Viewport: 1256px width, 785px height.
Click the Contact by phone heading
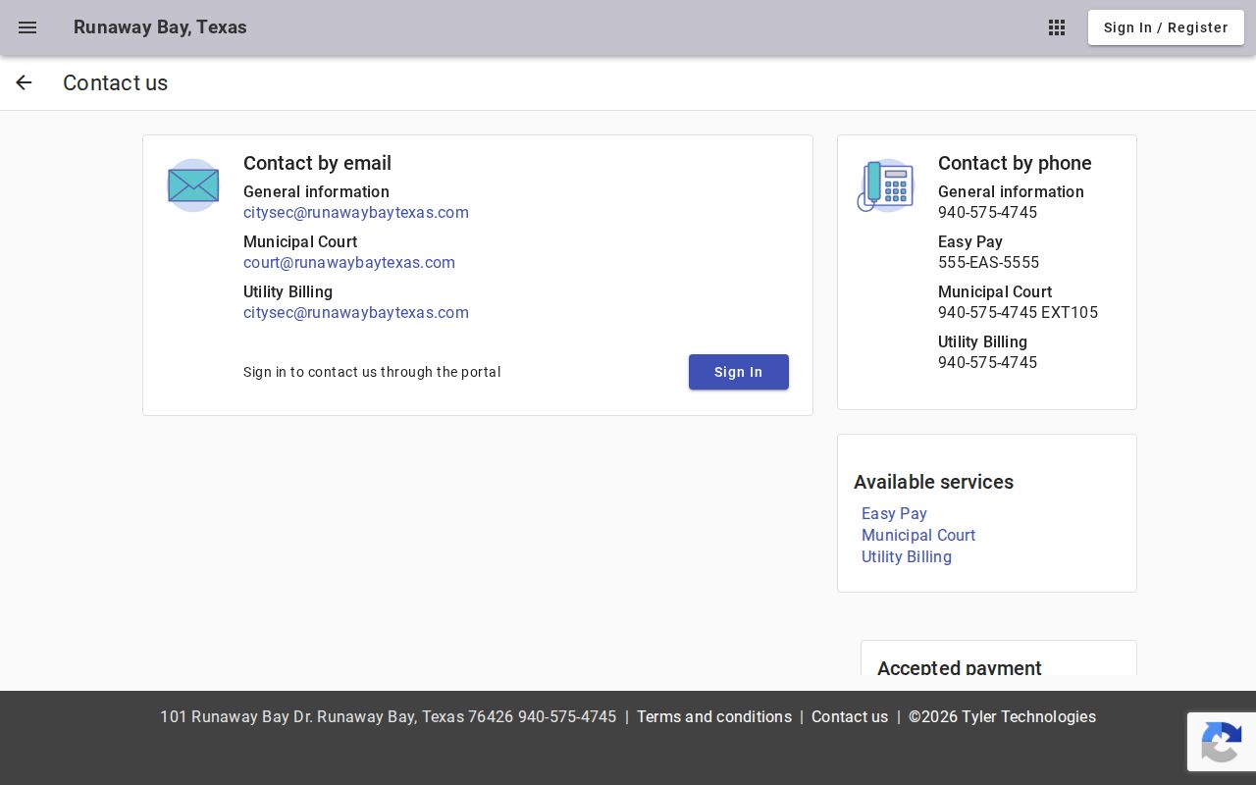(1015, 163)
